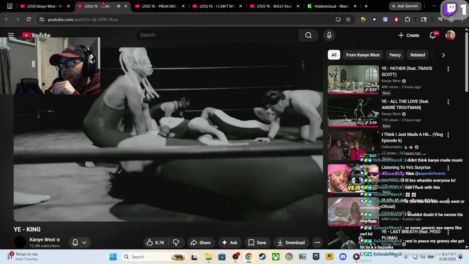Open more actions ellipsis under the video
The image size is (469, 264).
pyautogui.click(x=317, y=242)
